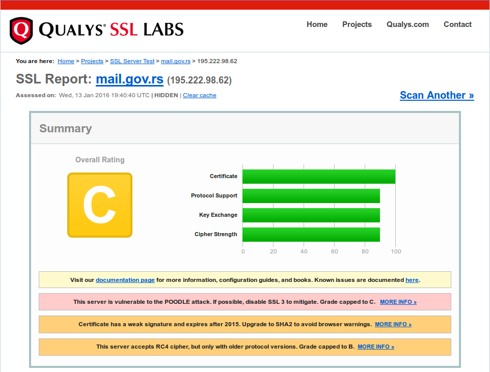Viewport: 490px width, 372px height.
Task: Click the yellow C overall rating badge
Action: 100,205
